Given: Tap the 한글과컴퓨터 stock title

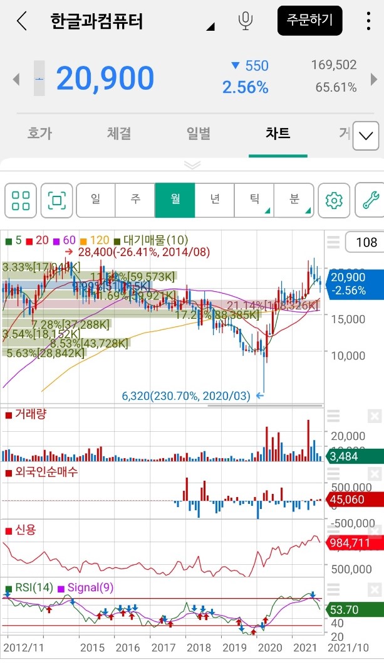Looking at the screenshot, I should tap(97, 21).
